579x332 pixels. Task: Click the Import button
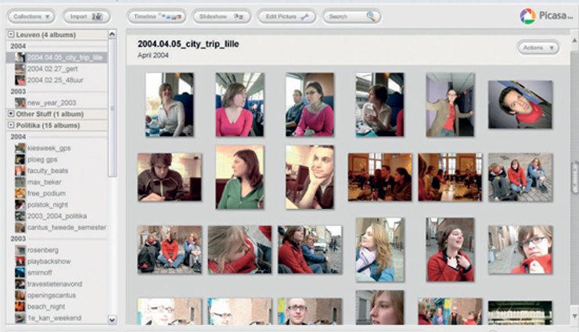[86, 16]
